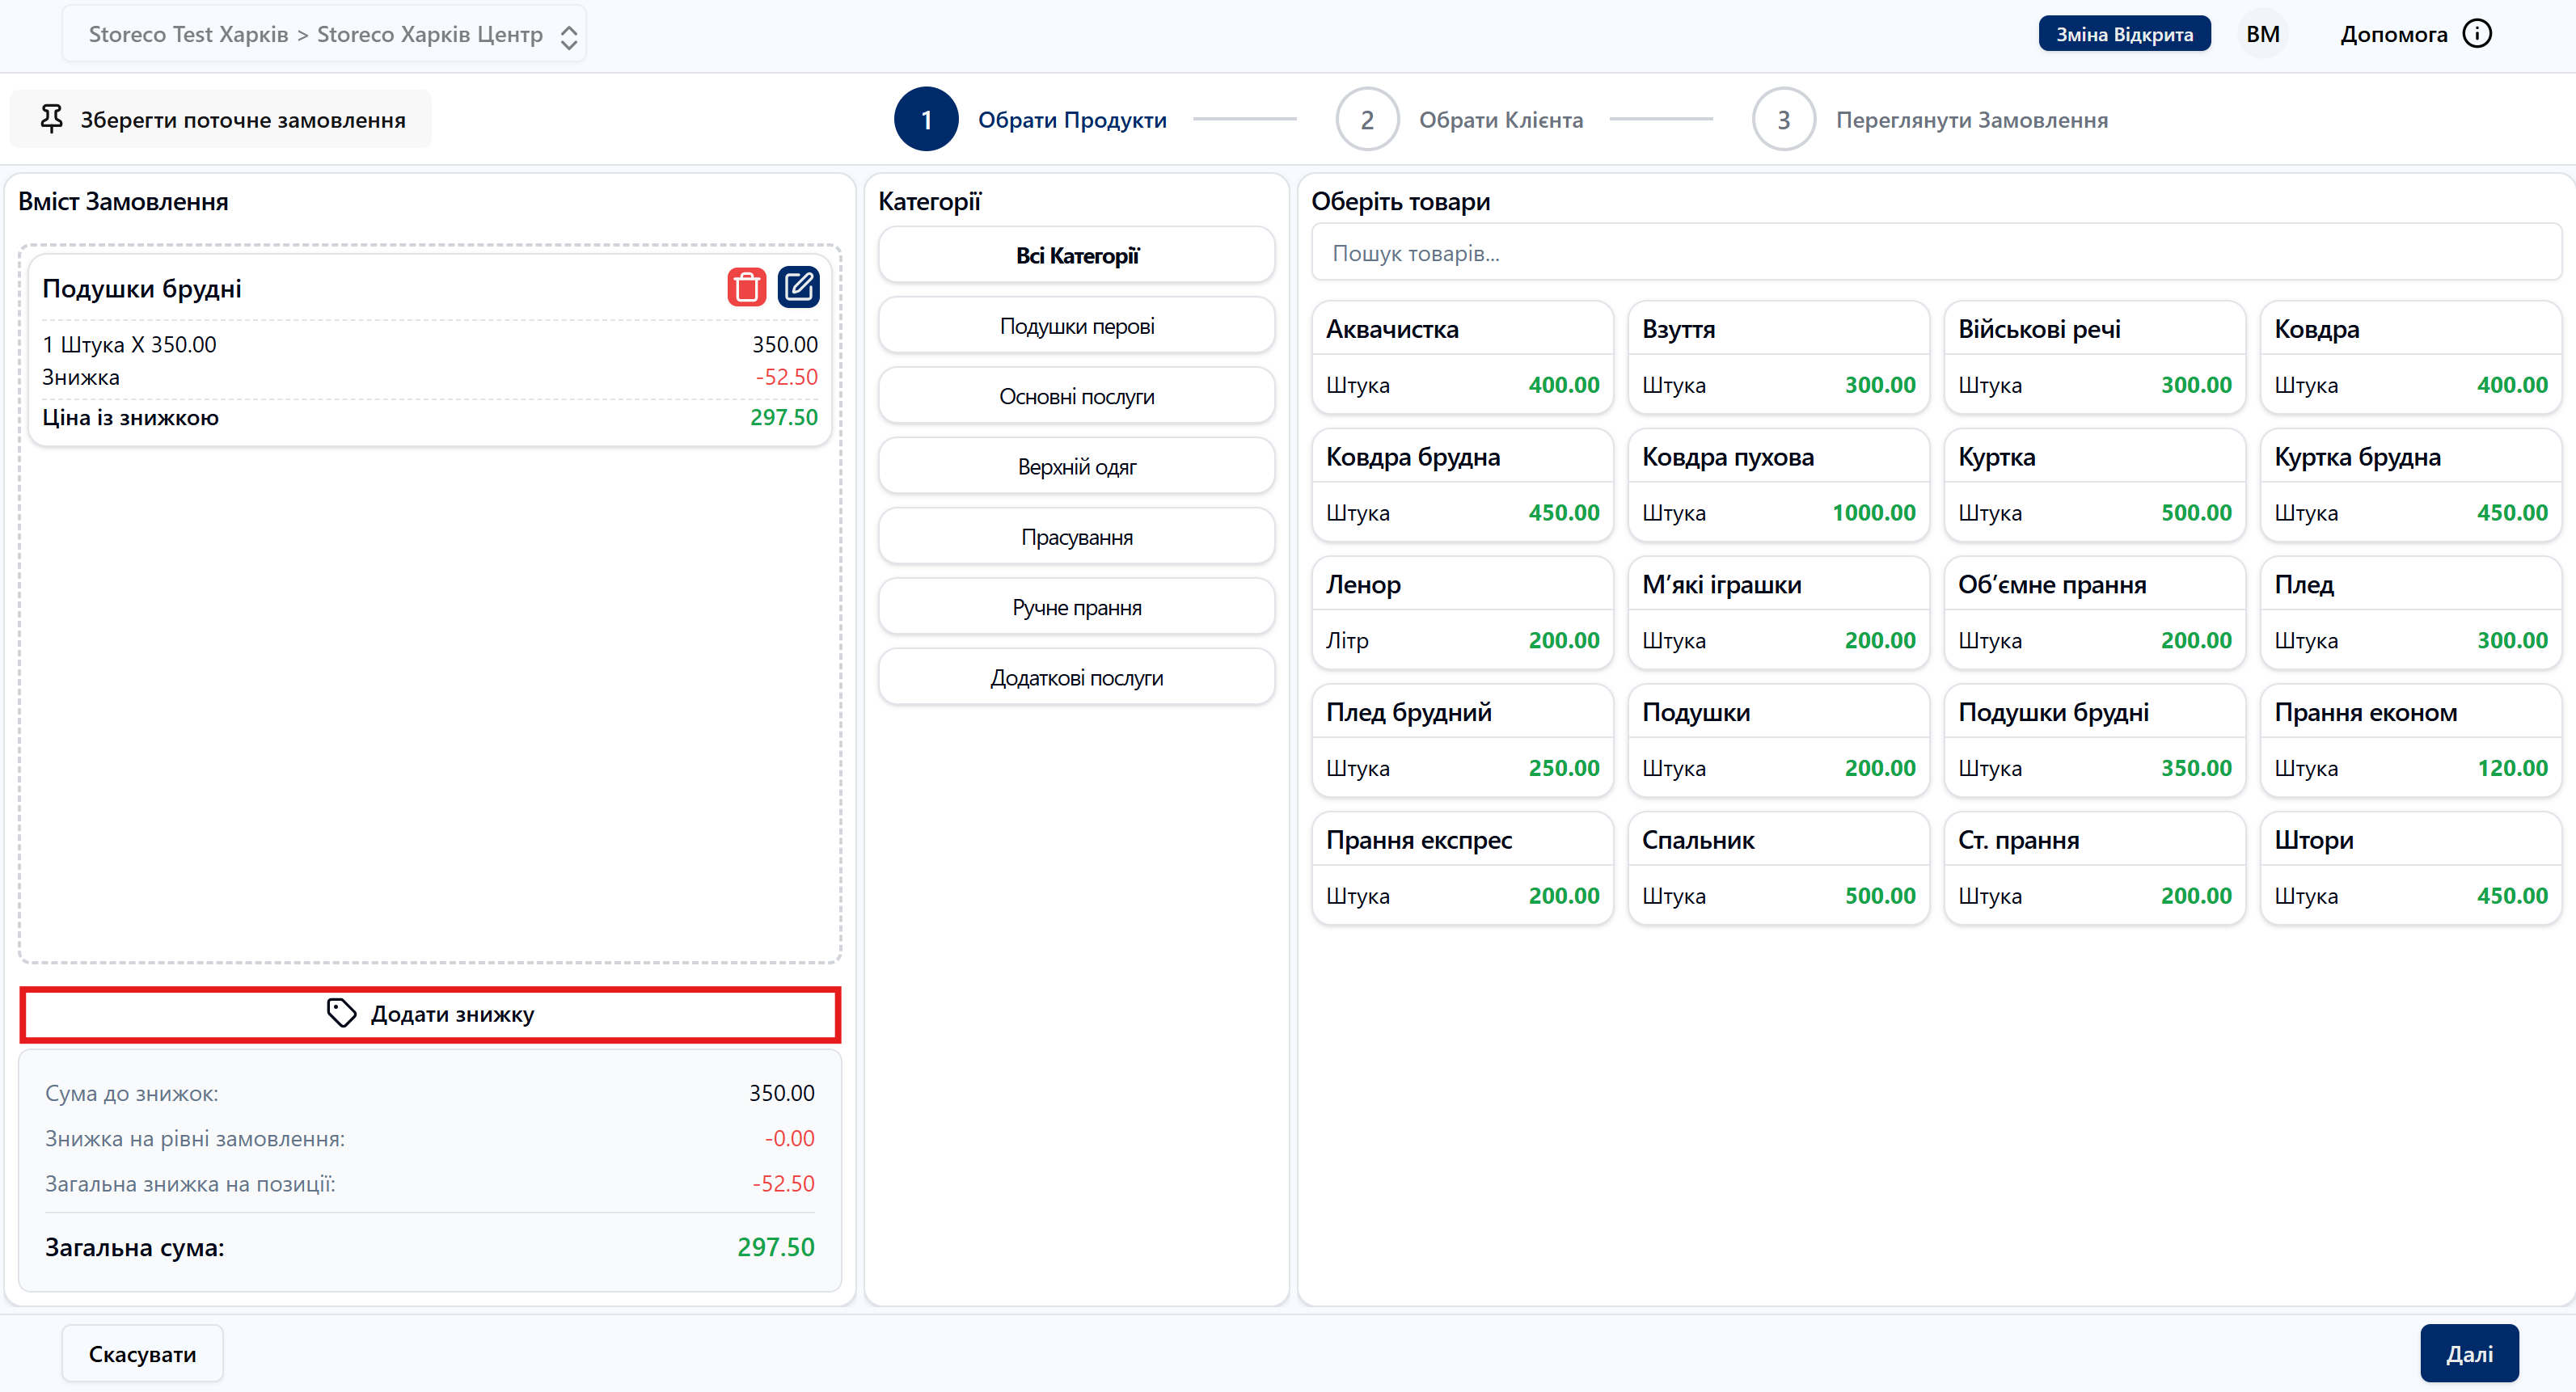Choose the Додаткові послуги category
This screenshot has width=2576, height=1392.
[x=1076, y=678]
